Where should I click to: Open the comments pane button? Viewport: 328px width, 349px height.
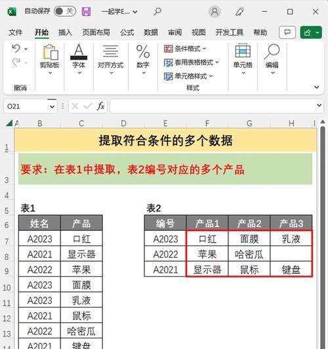[287, 33]
